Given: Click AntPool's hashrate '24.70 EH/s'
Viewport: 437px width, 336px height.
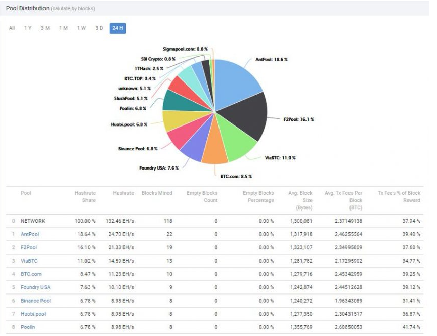Looking at the screenshot, I should click(x=121, y=234).
